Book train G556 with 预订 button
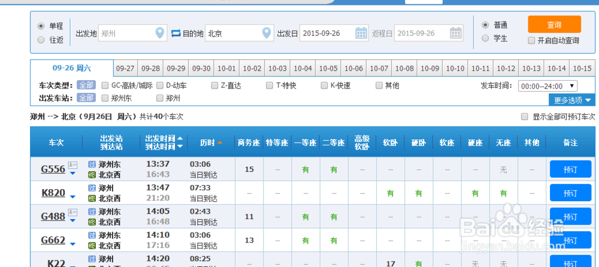 (570, 169)
